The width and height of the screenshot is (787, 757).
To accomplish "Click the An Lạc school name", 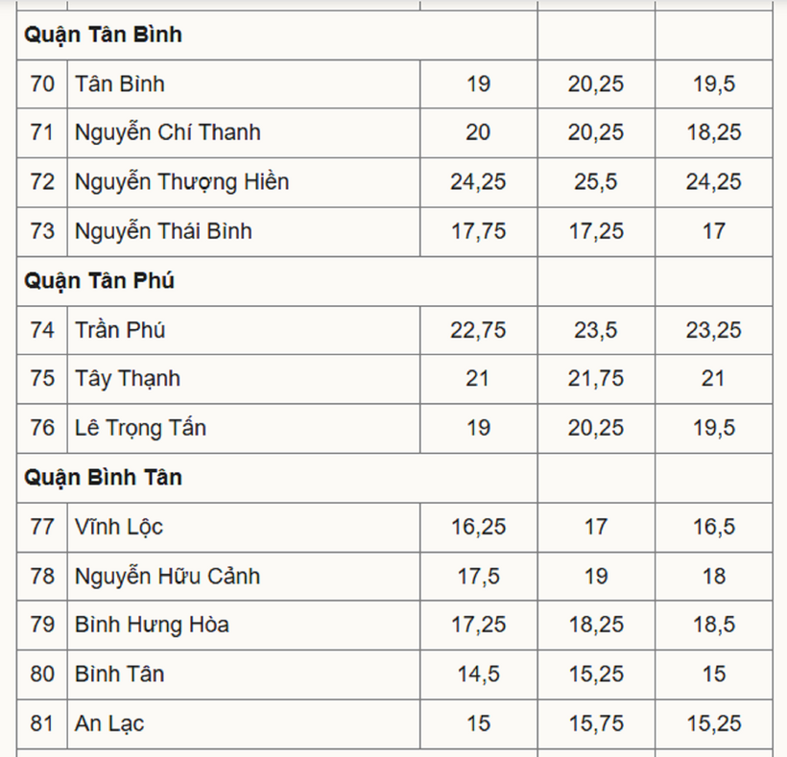I will pos(109,723).
